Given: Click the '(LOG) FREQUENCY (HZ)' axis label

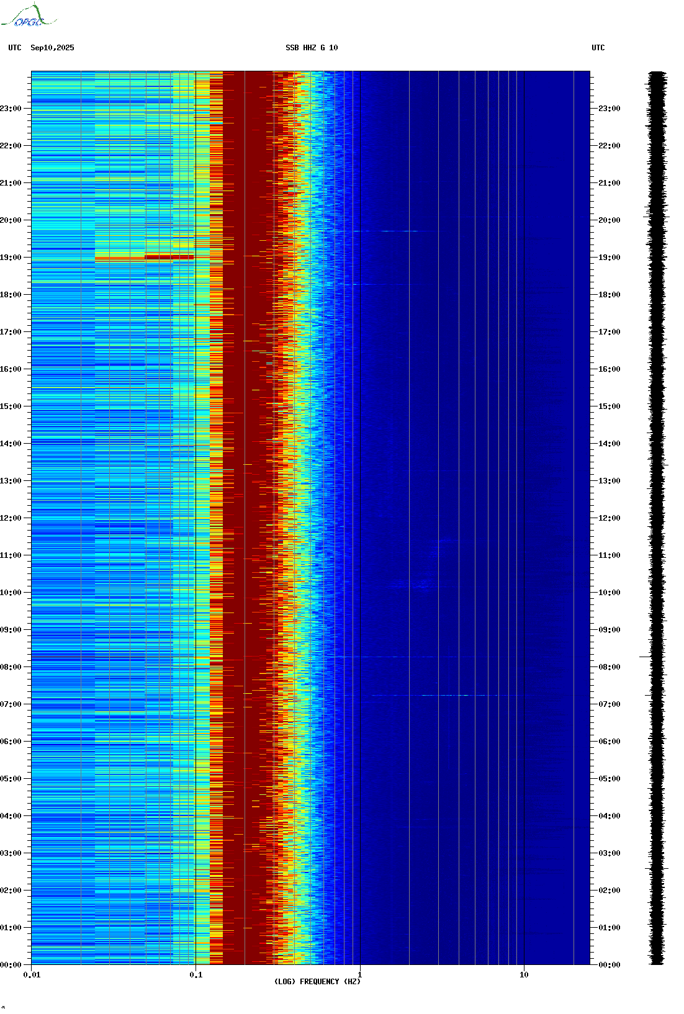Looking at the screenshot, I should click(x=317, y=982).
